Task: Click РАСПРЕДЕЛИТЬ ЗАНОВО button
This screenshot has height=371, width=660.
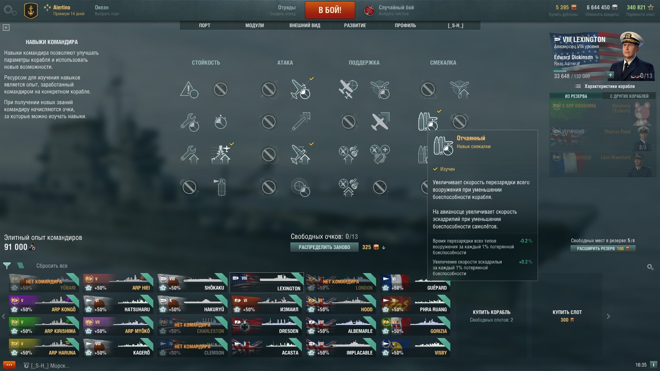Action: point(324,247)
